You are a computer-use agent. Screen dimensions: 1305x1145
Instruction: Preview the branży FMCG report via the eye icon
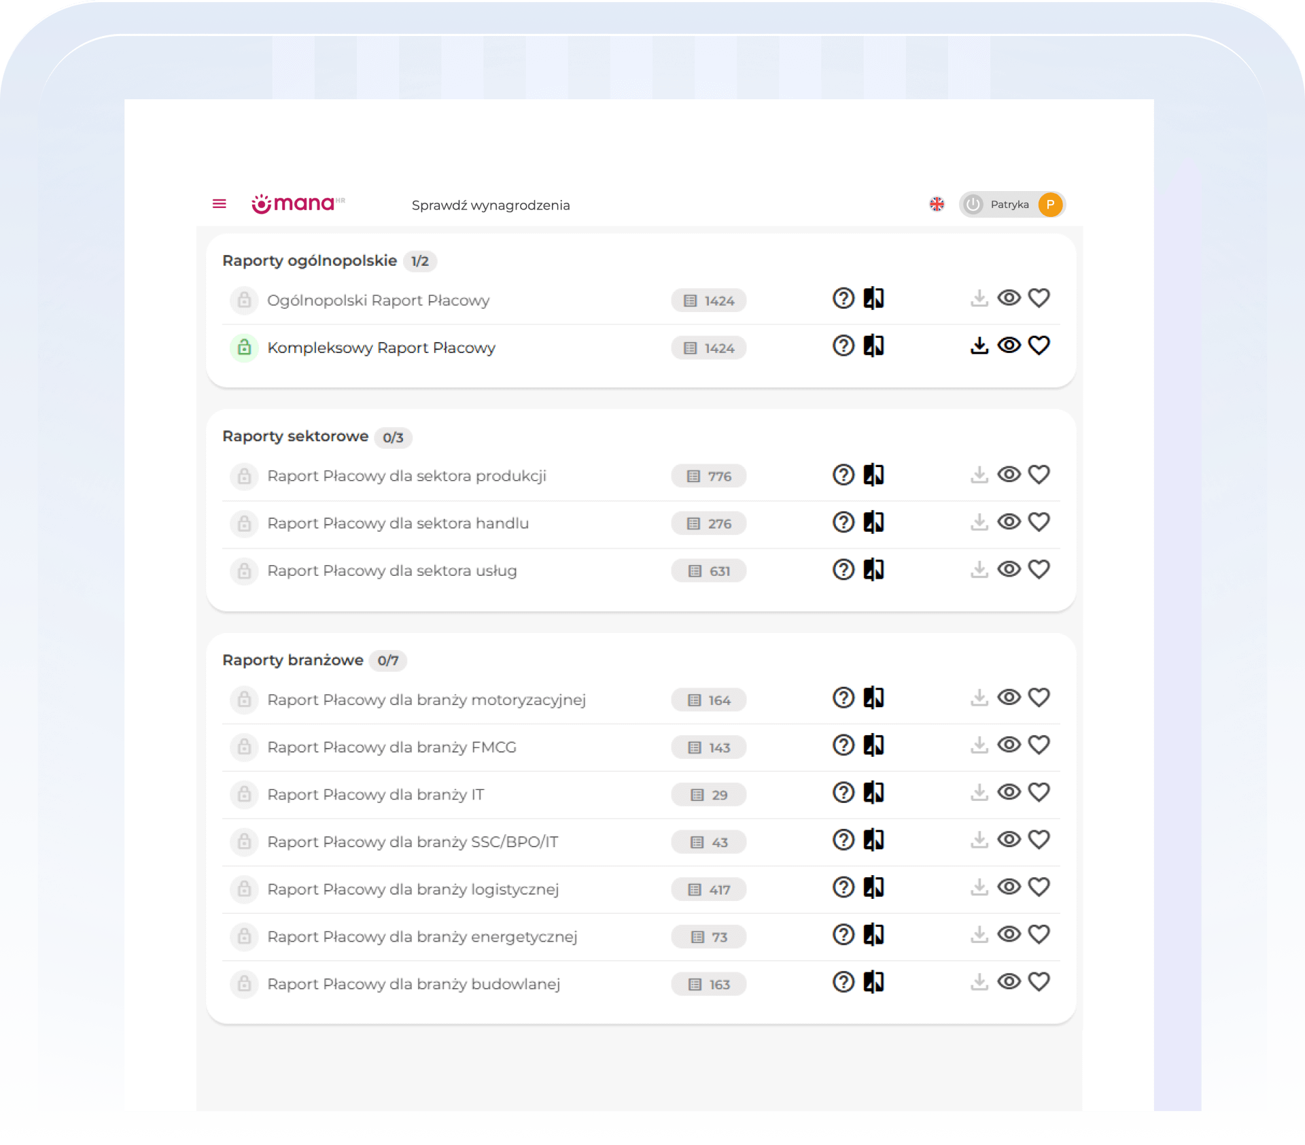tap(1009, 745)
